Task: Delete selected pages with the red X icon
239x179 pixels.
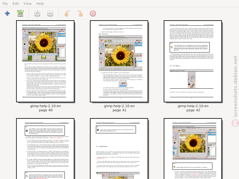Action: [93, 13]
